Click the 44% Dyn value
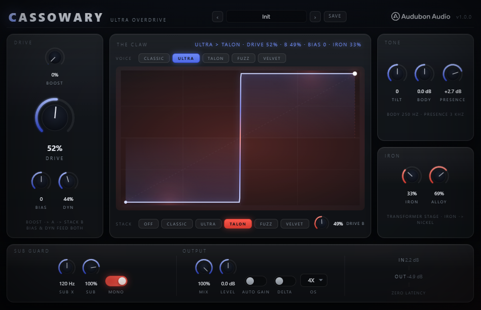Screen dimensions: 481x310 pos(68,199)
